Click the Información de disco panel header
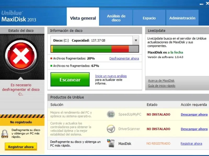Screen dimensions: 209x156 pyautogui.click(x=95, y=30)
